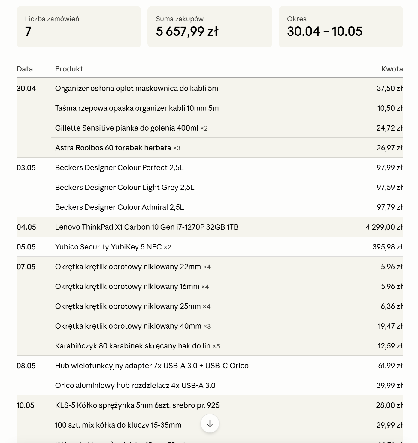Click Organizer osłona oplot maskownica entry

point(137,88)
